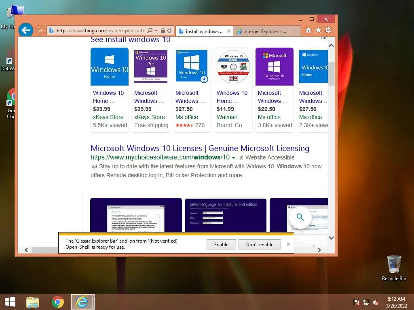
Task: Open File Explorer from the taskbar
Action: coord(33,302)
